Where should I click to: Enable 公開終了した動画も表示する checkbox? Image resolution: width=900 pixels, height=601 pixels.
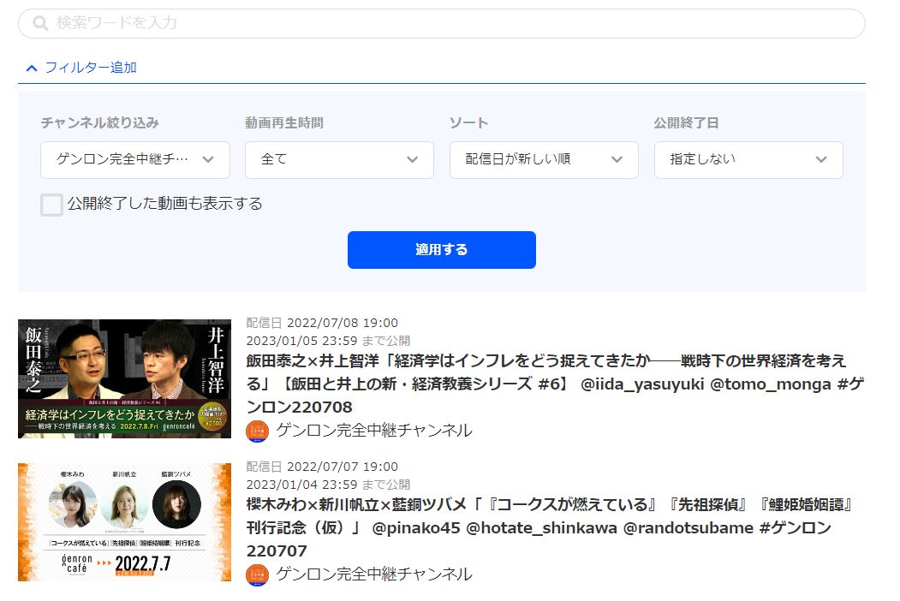click(51, 205)
